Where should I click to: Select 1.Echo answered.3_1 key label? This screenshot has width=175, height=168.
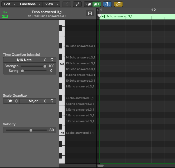[80, 133]
